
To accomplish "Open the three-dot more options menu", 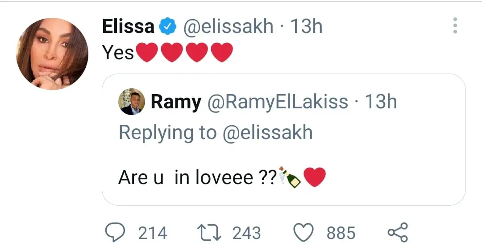I will [455, 25].
